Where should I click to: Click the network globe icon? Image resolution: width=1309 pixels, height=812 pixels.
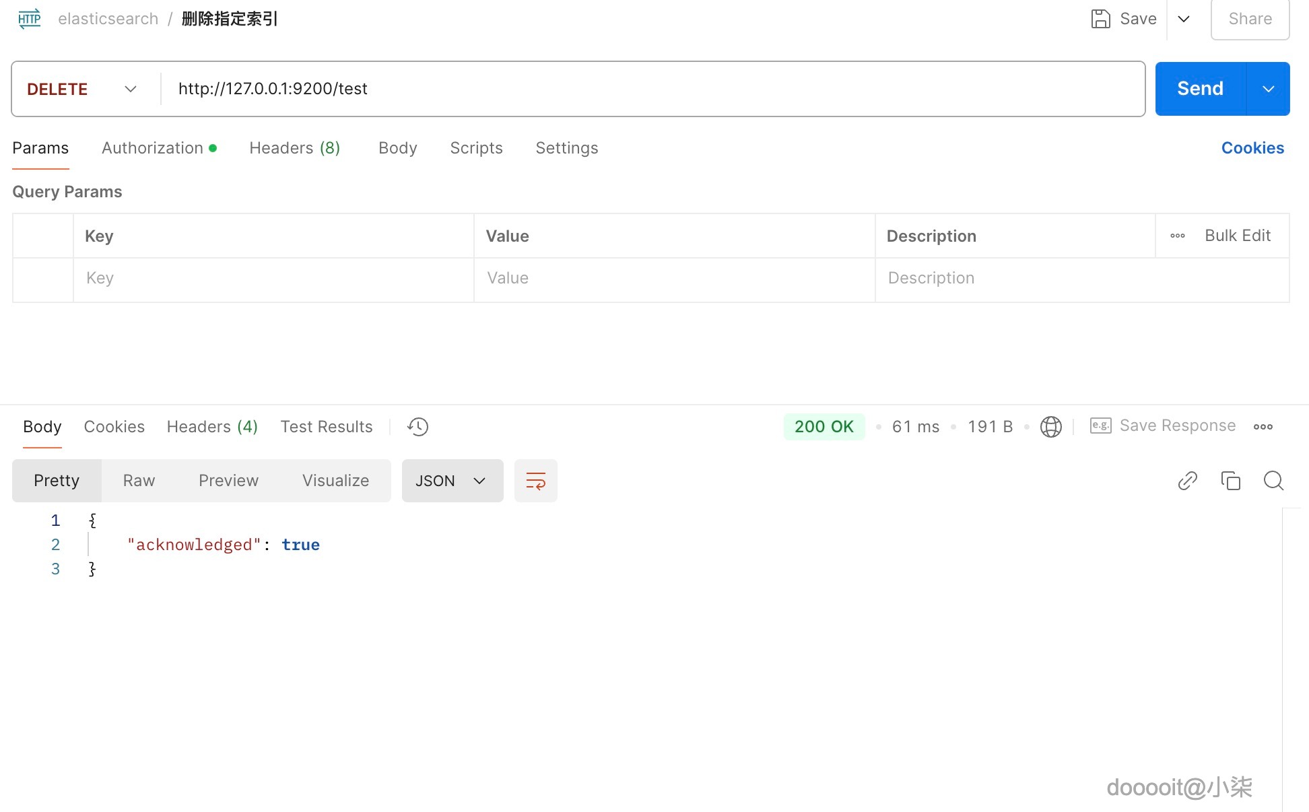click(x=1050, y=427)
